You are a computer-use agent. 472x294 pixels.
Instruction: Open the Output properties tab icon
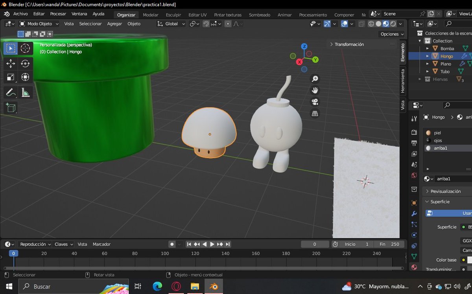coord(414,143)
